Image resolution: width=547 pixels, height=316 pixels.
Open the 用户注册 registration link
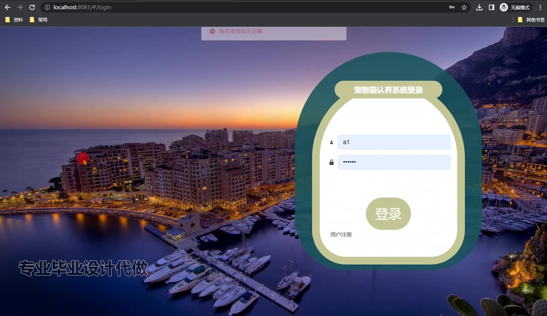341,234
